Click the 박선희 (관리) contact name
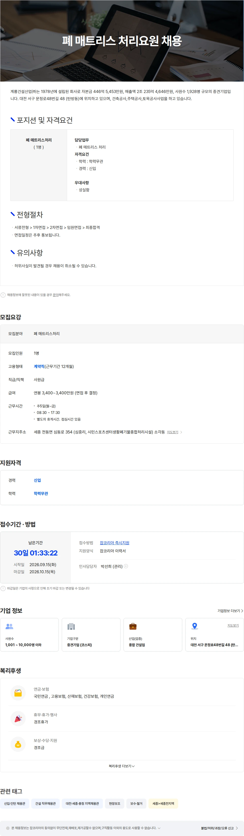 [x=112, y=566]
